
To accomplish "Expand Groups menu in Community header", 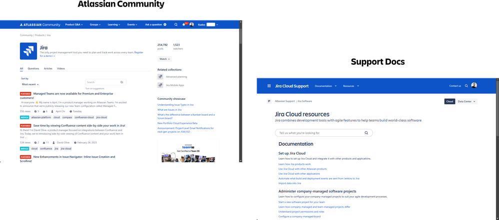I will pyautogui.click(x=95, y=24).
